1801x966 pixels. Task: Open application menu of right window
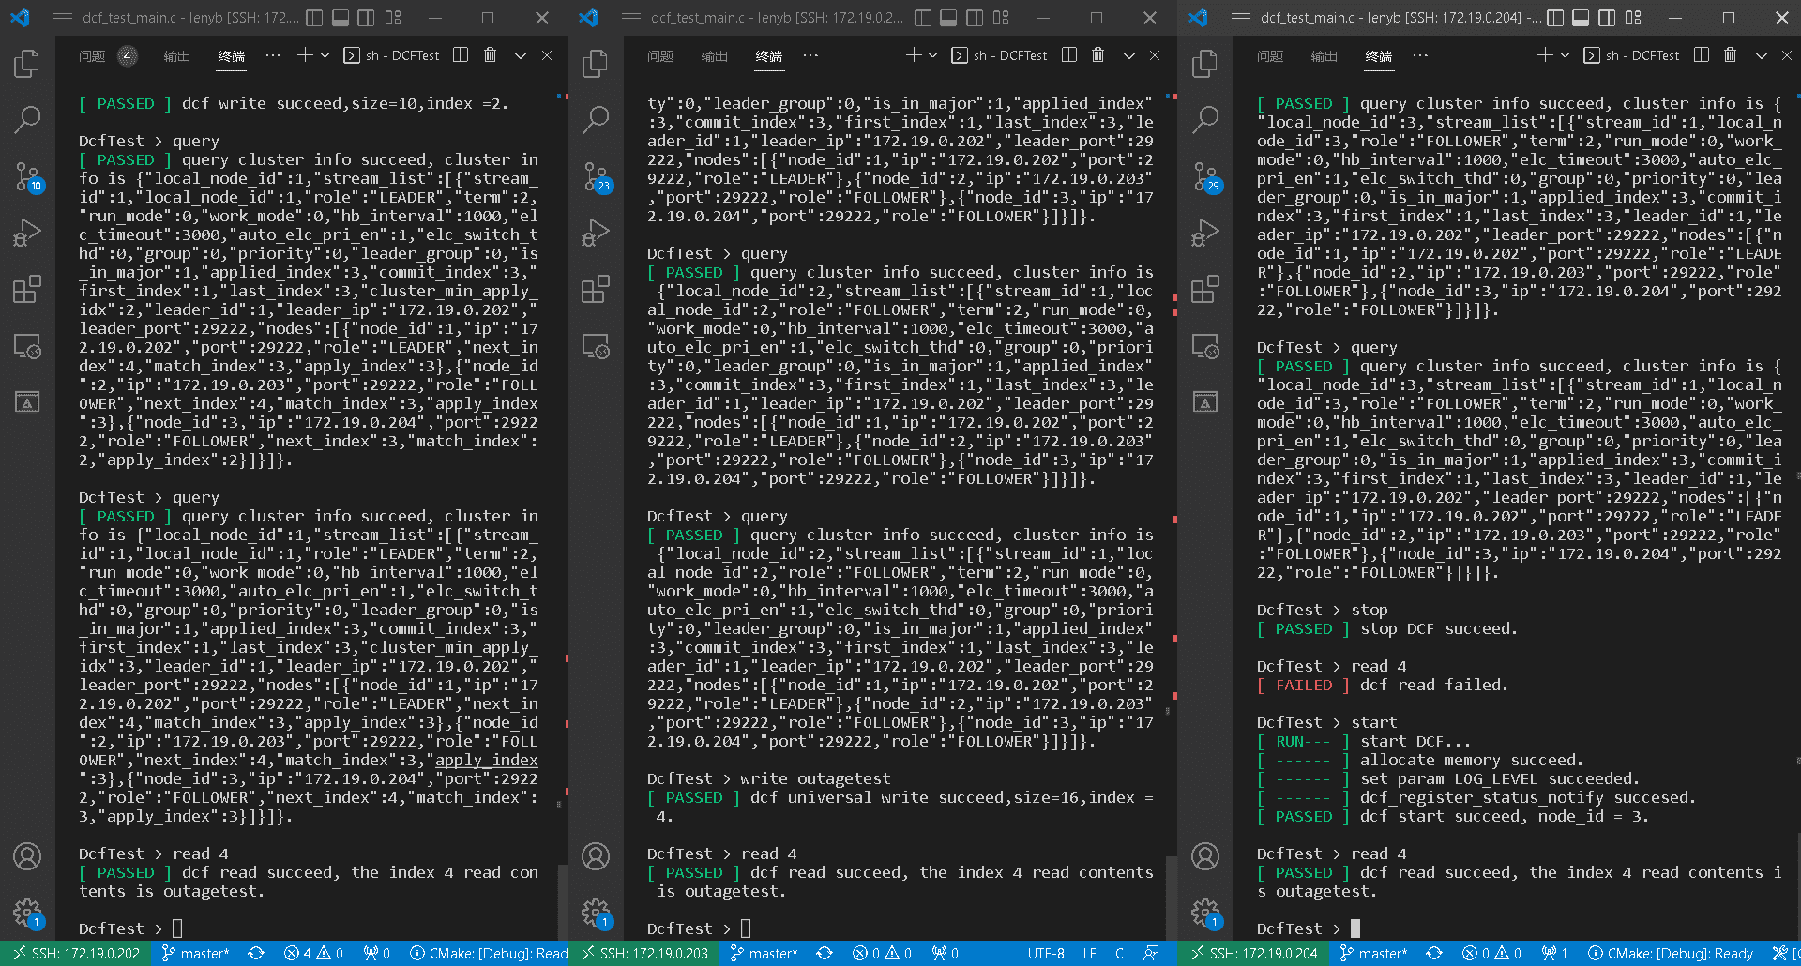click(1241, 18)
